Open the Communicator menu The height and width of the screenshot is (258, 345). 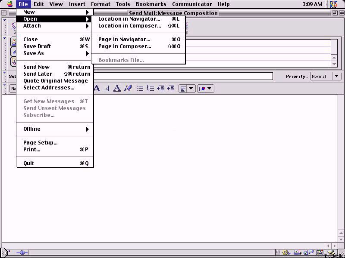192,4
